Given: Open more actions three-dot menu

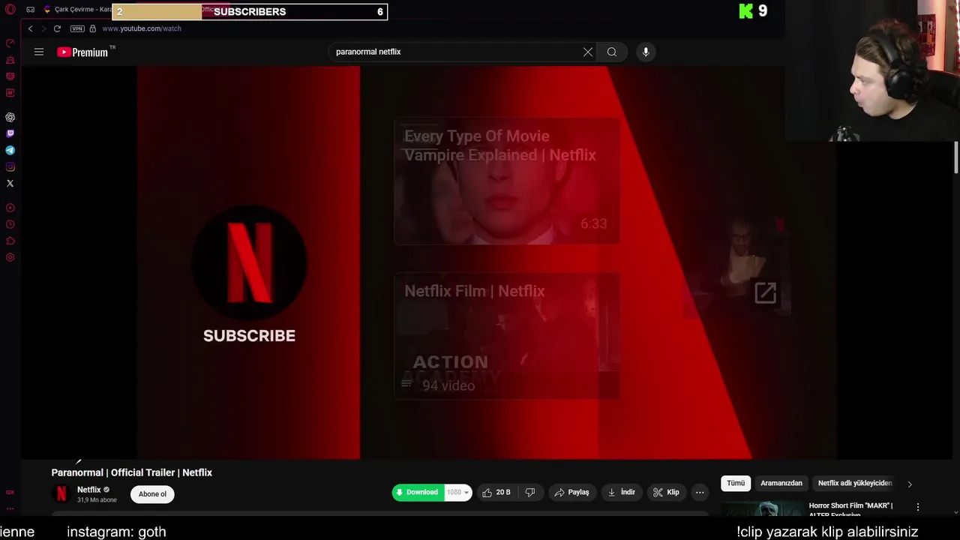Looking at the screenshot, I should click(700, 492).
